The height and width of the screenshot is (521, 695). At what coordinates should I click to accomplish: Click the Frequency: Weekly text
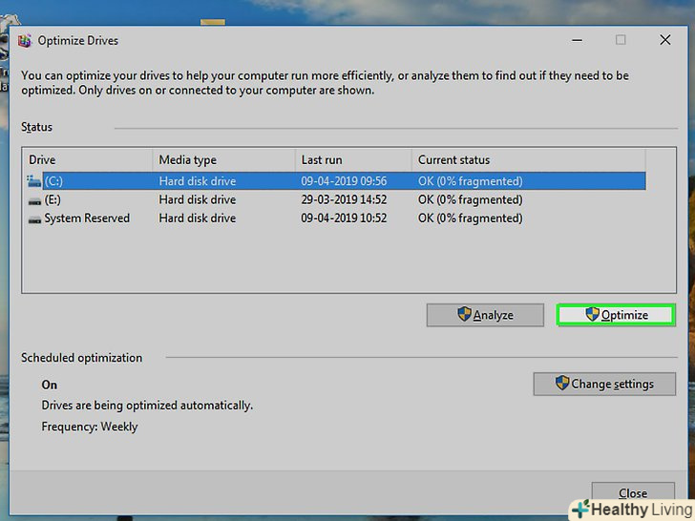(x=90, y=427)
